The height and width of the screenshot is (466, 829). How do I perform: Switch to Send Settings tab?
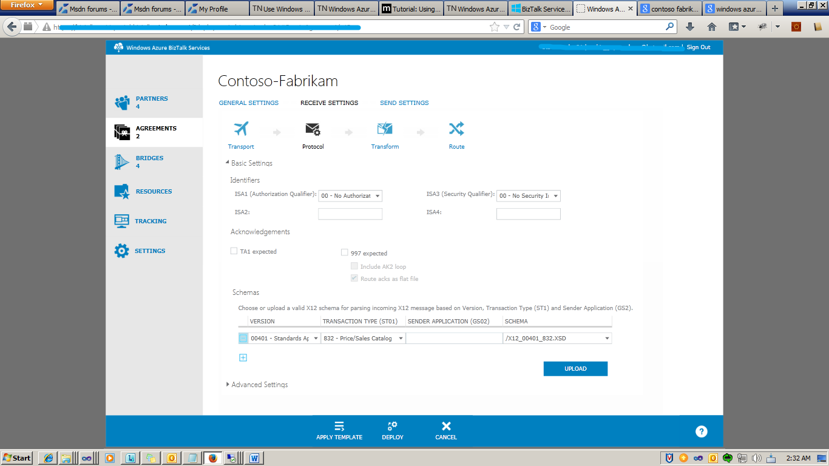(x=404, y=103)
